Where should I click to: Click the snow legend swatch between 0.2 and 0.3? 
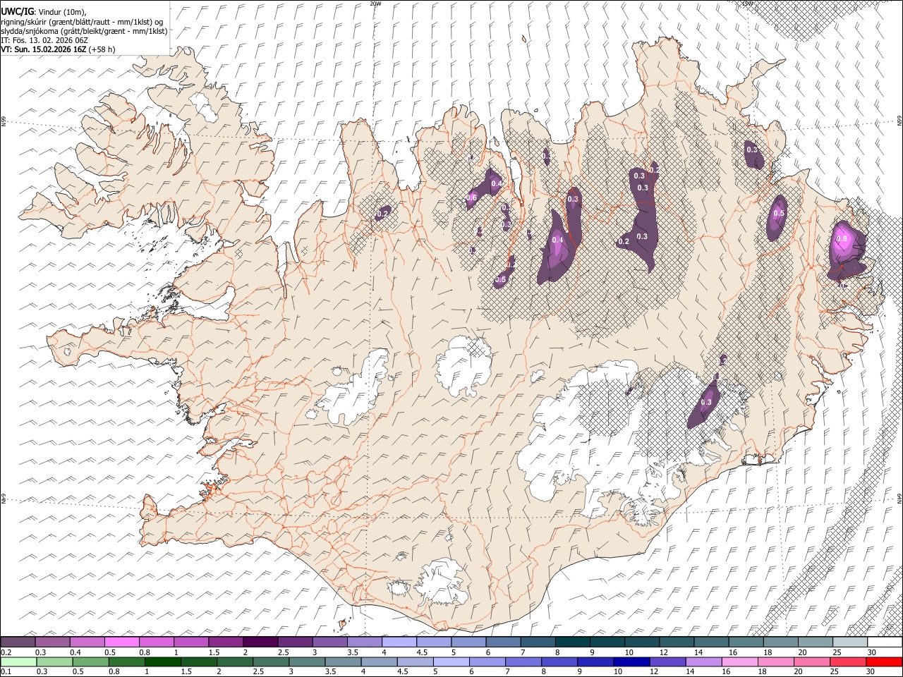(18, 642)
